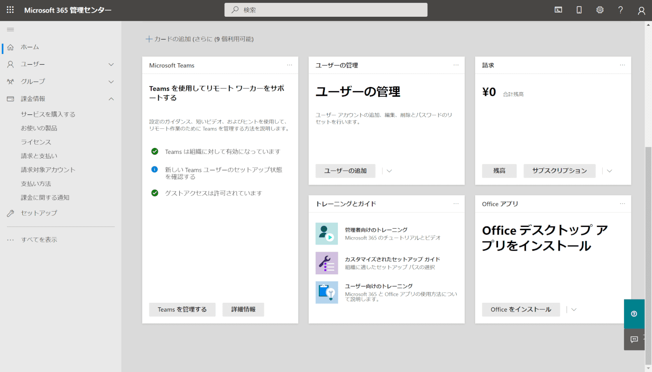Open more options on Microsoft Teams card

coord(289,65)
